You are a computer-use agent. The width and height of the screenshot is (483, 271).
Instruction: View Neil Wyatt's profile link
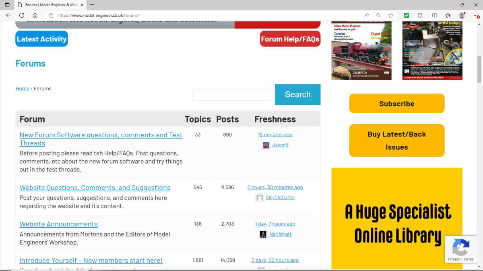coord(280,234)
